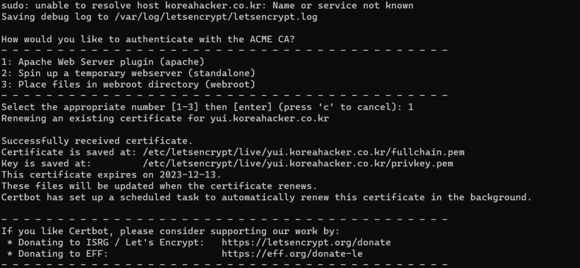The width and height of the screenshot is (580, 268).
Task: Click the fullchain.pem certificate path
Action: pos(304,152)
